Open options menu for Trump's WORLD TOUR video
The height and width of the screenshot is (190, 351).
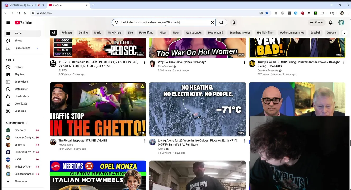pos(344,63)
